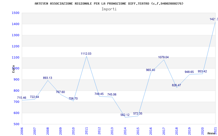The height and width of the screenshot is (136, 218).
Task: Click the 900 y-axis tick label
Action: [16, 79]
